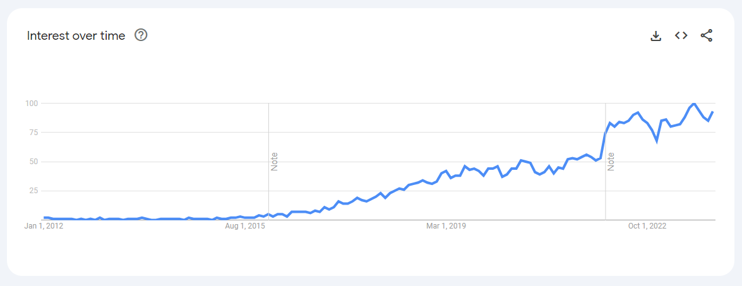Screen dimensions: 742x286
Task: Click the 25 y-axis label
Action: click(34, 191)
